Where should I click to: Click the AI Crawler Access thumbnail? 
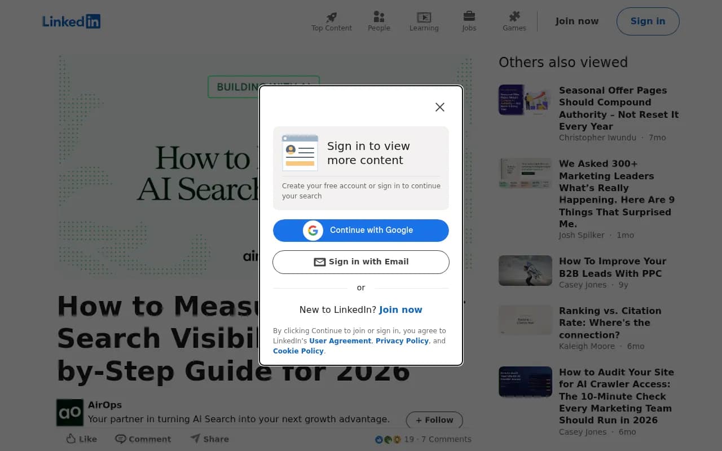[x=525, y=382]
